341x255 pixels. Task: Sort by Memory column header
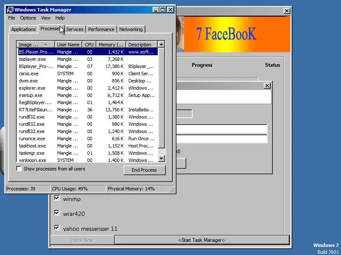[111, 45]
